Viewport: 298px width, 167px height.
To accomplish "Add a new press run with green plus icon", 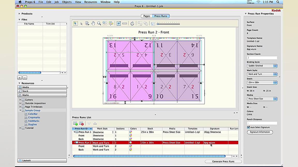I will pos(75,123).
